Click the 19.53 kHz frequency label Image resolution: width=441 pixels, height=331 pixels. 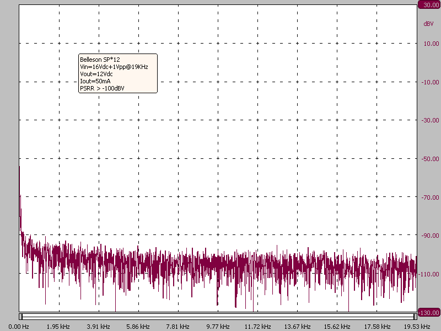417,327
